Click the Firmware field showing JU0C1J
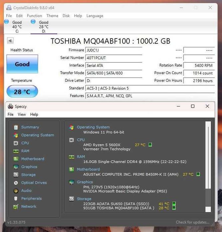This screenshot has width=222, height=232. (x=114, y=50)
